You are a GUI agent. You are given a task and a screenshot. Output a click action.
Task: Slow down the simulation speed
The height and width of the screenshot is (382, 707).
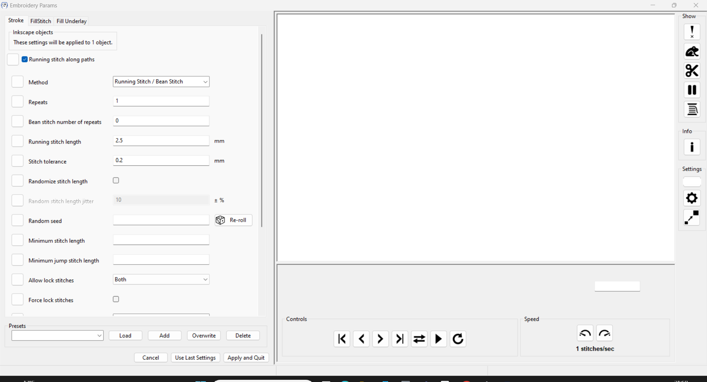click(x=585, y=333)
